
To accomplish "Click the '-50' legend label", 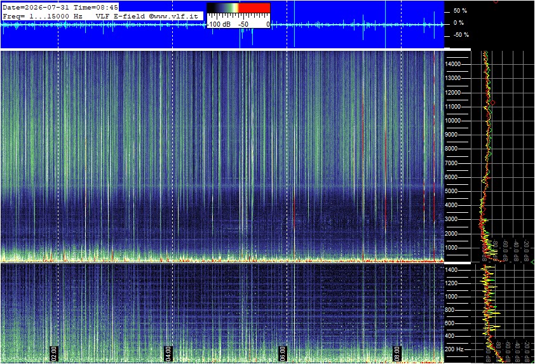I will pyautogui.click(x=243, y=24).
